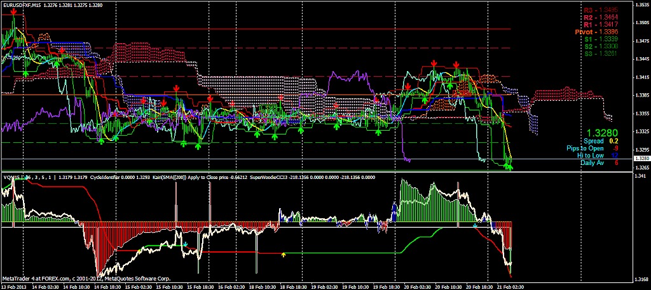Select the cyan arrow near 15 Feb 10:30
Image resolution: width=651 pixels, height=290 pixels.
[185, 244]
